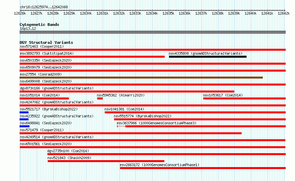This screenshot has width=295, height=181.
Task: Open nsv5945362 (Almarri2020) label
Action: coord(121,95)
